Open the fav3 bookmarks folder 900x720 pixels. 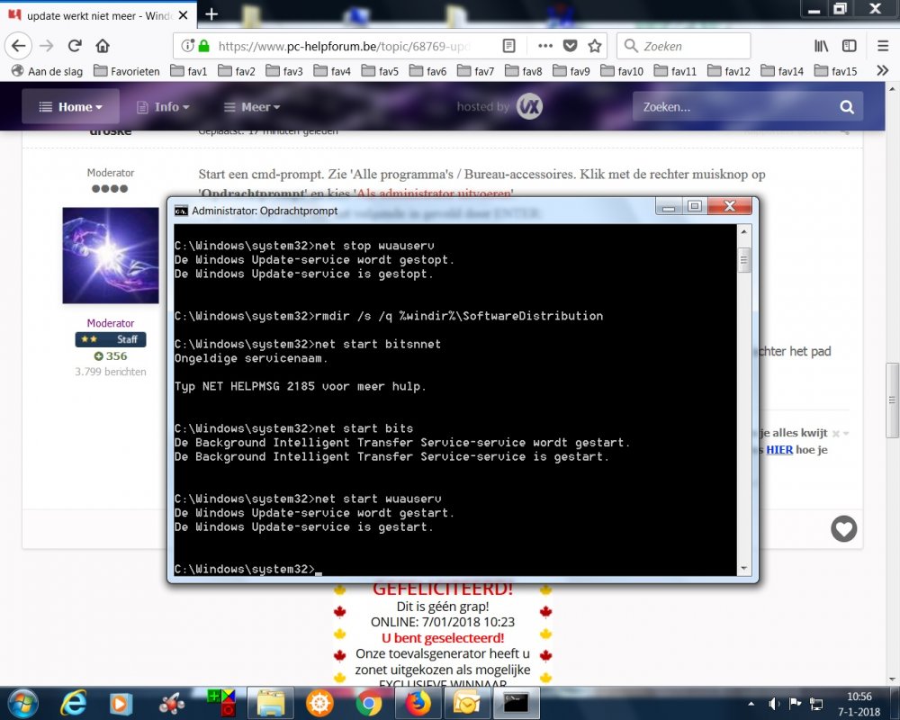tap(283, 71)
